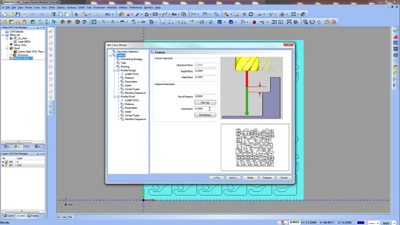
Task: Toggle visibility dot of layer 000
Action: [2, 162]
